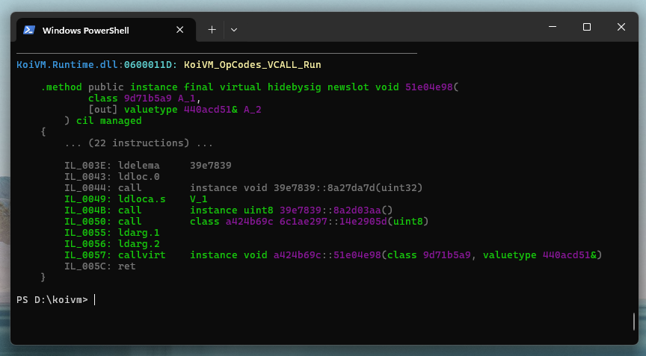646x356 pixels.
Task: Click the text KoiVM.Runtime.dll
Action: (67, 64)
